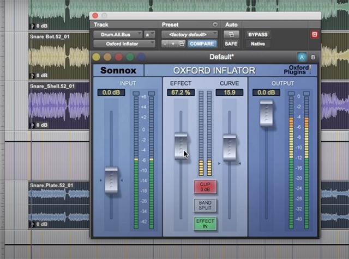The image size is (349, 259).
Task: Click the yellow circle preset button
Action: point(96,57)
